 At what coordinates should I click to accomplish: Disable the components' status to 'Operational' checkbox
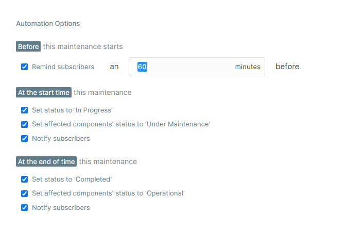[x=24, y=193]
